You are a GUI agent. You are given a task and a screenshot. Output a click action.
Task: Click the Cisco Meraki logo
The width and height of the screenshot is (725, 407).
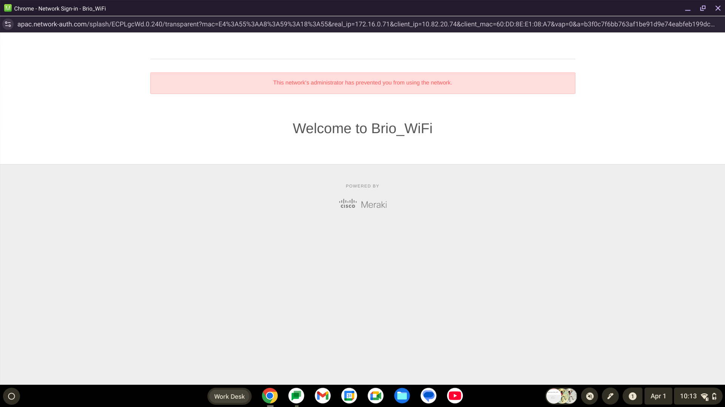(362, 203)
